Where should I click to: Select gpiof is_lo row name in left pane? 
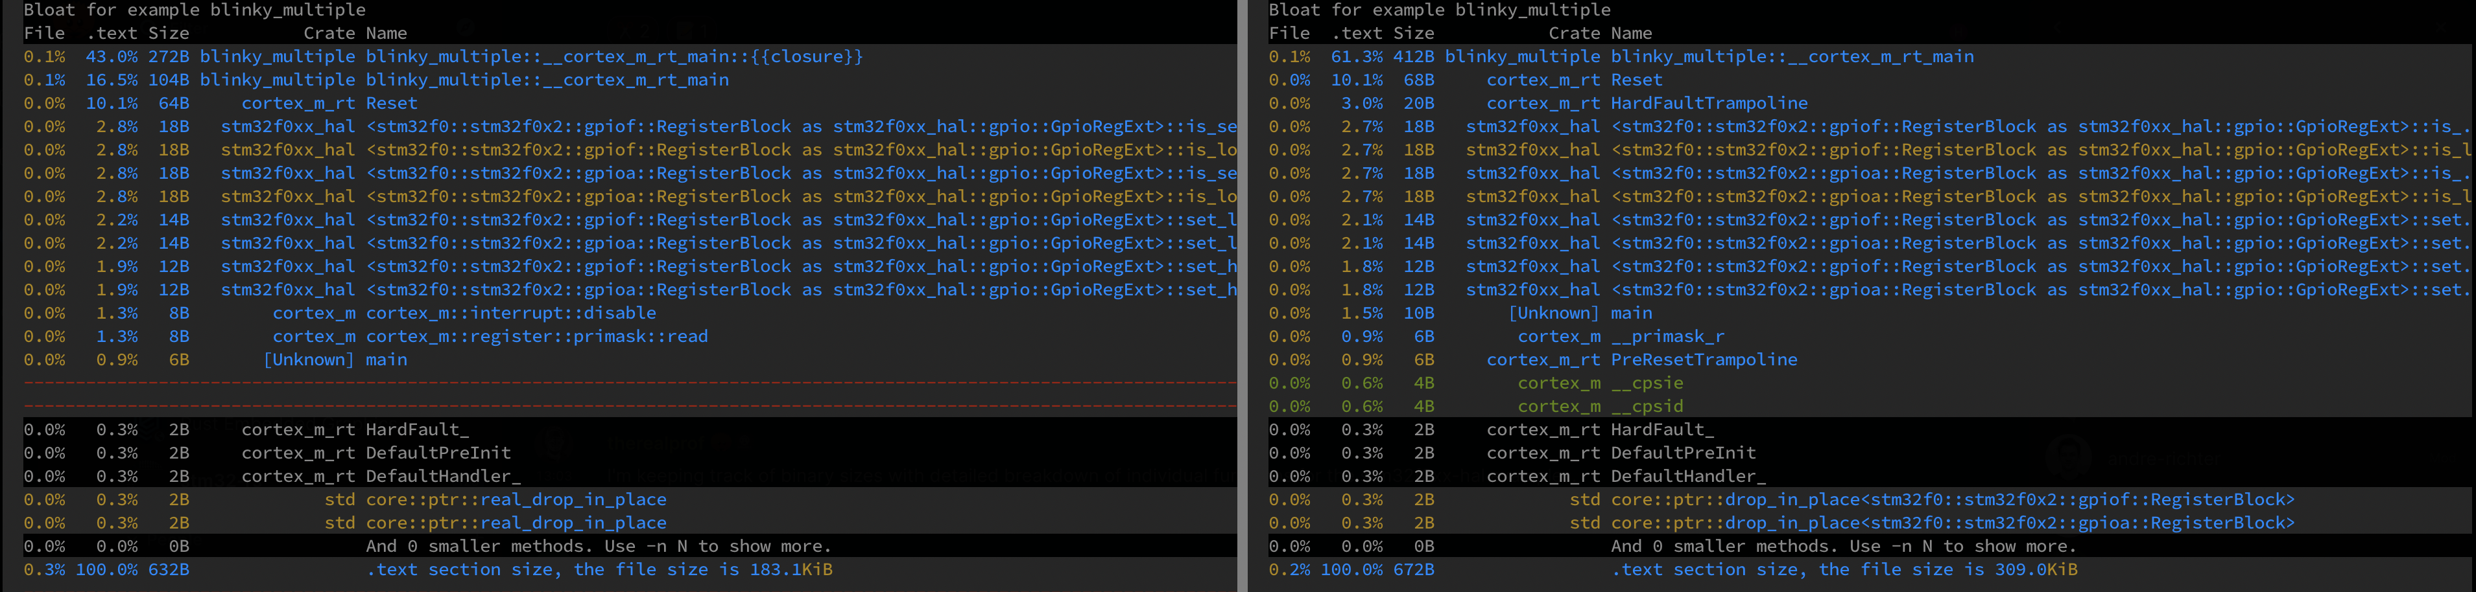click(x=801, y=150)
